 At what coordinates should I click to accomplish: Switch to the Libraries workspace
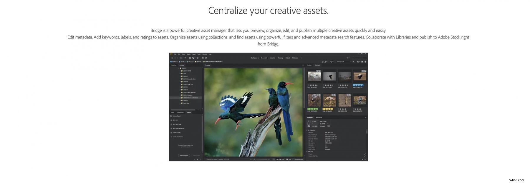click(272, 58)
